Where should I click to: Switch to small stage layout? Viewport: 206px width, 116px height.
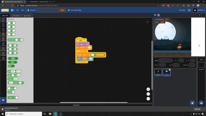(196, 15)
